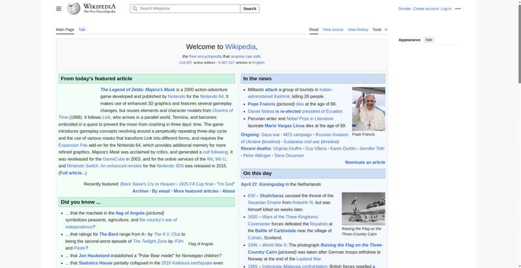Open the featured article Archive link
The height and width of the screenshot is (268, 521).
point(140,191)
